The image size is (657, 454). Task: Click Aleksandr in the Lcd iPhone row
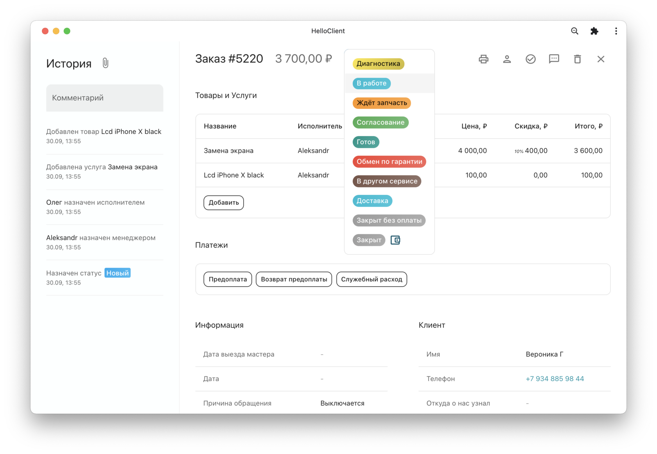[x=313, y=175]
